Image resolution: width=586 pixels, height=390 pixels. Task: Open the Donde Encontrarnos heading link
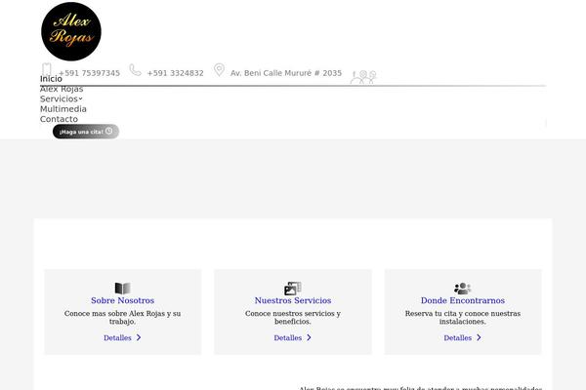(x=463, y=300)
